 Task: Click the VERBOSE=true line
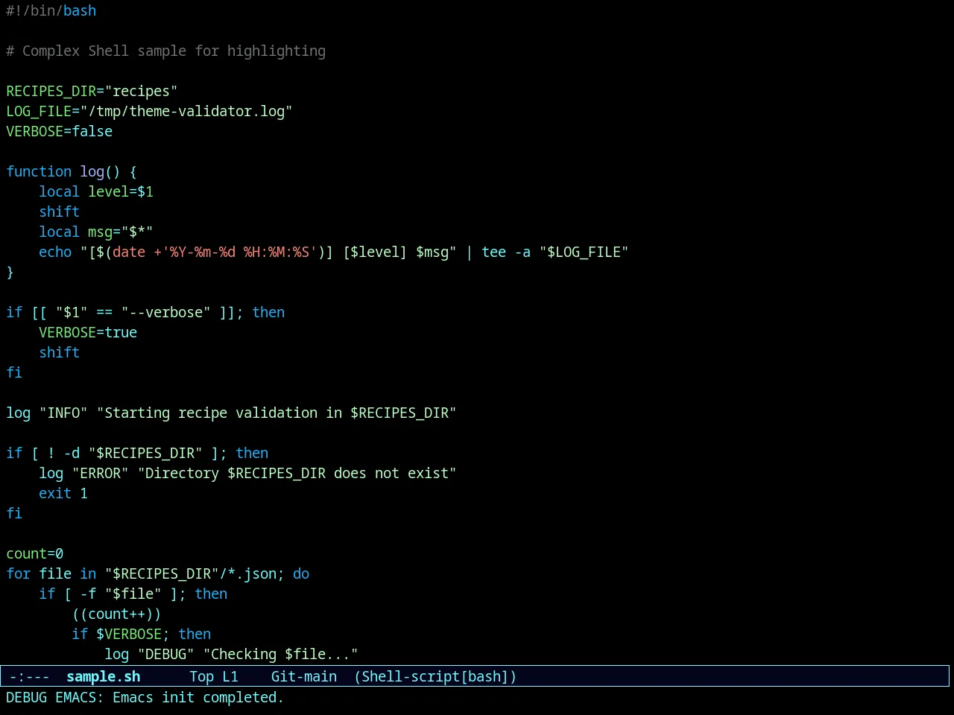88,332
